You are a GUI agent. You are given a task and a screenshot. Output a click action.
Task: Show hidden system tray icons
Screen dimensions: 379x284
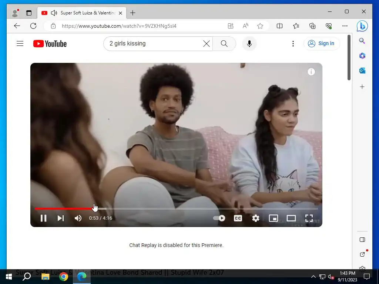click(x=313, y=277)
